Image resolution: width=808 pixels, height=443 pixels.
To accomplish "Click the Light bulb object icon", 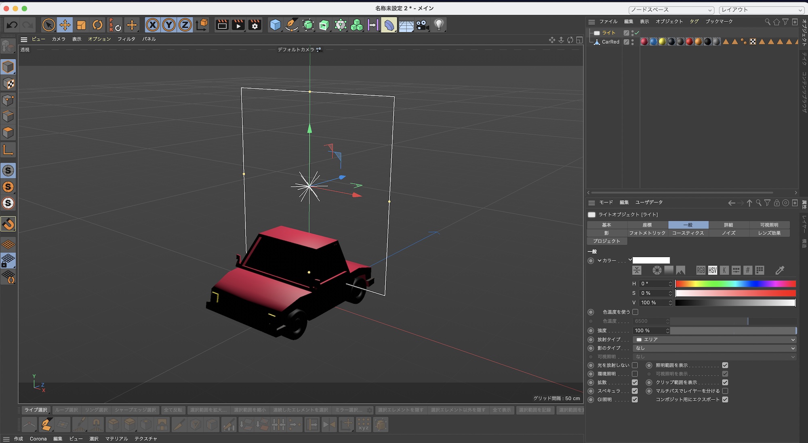I will 439,25.
